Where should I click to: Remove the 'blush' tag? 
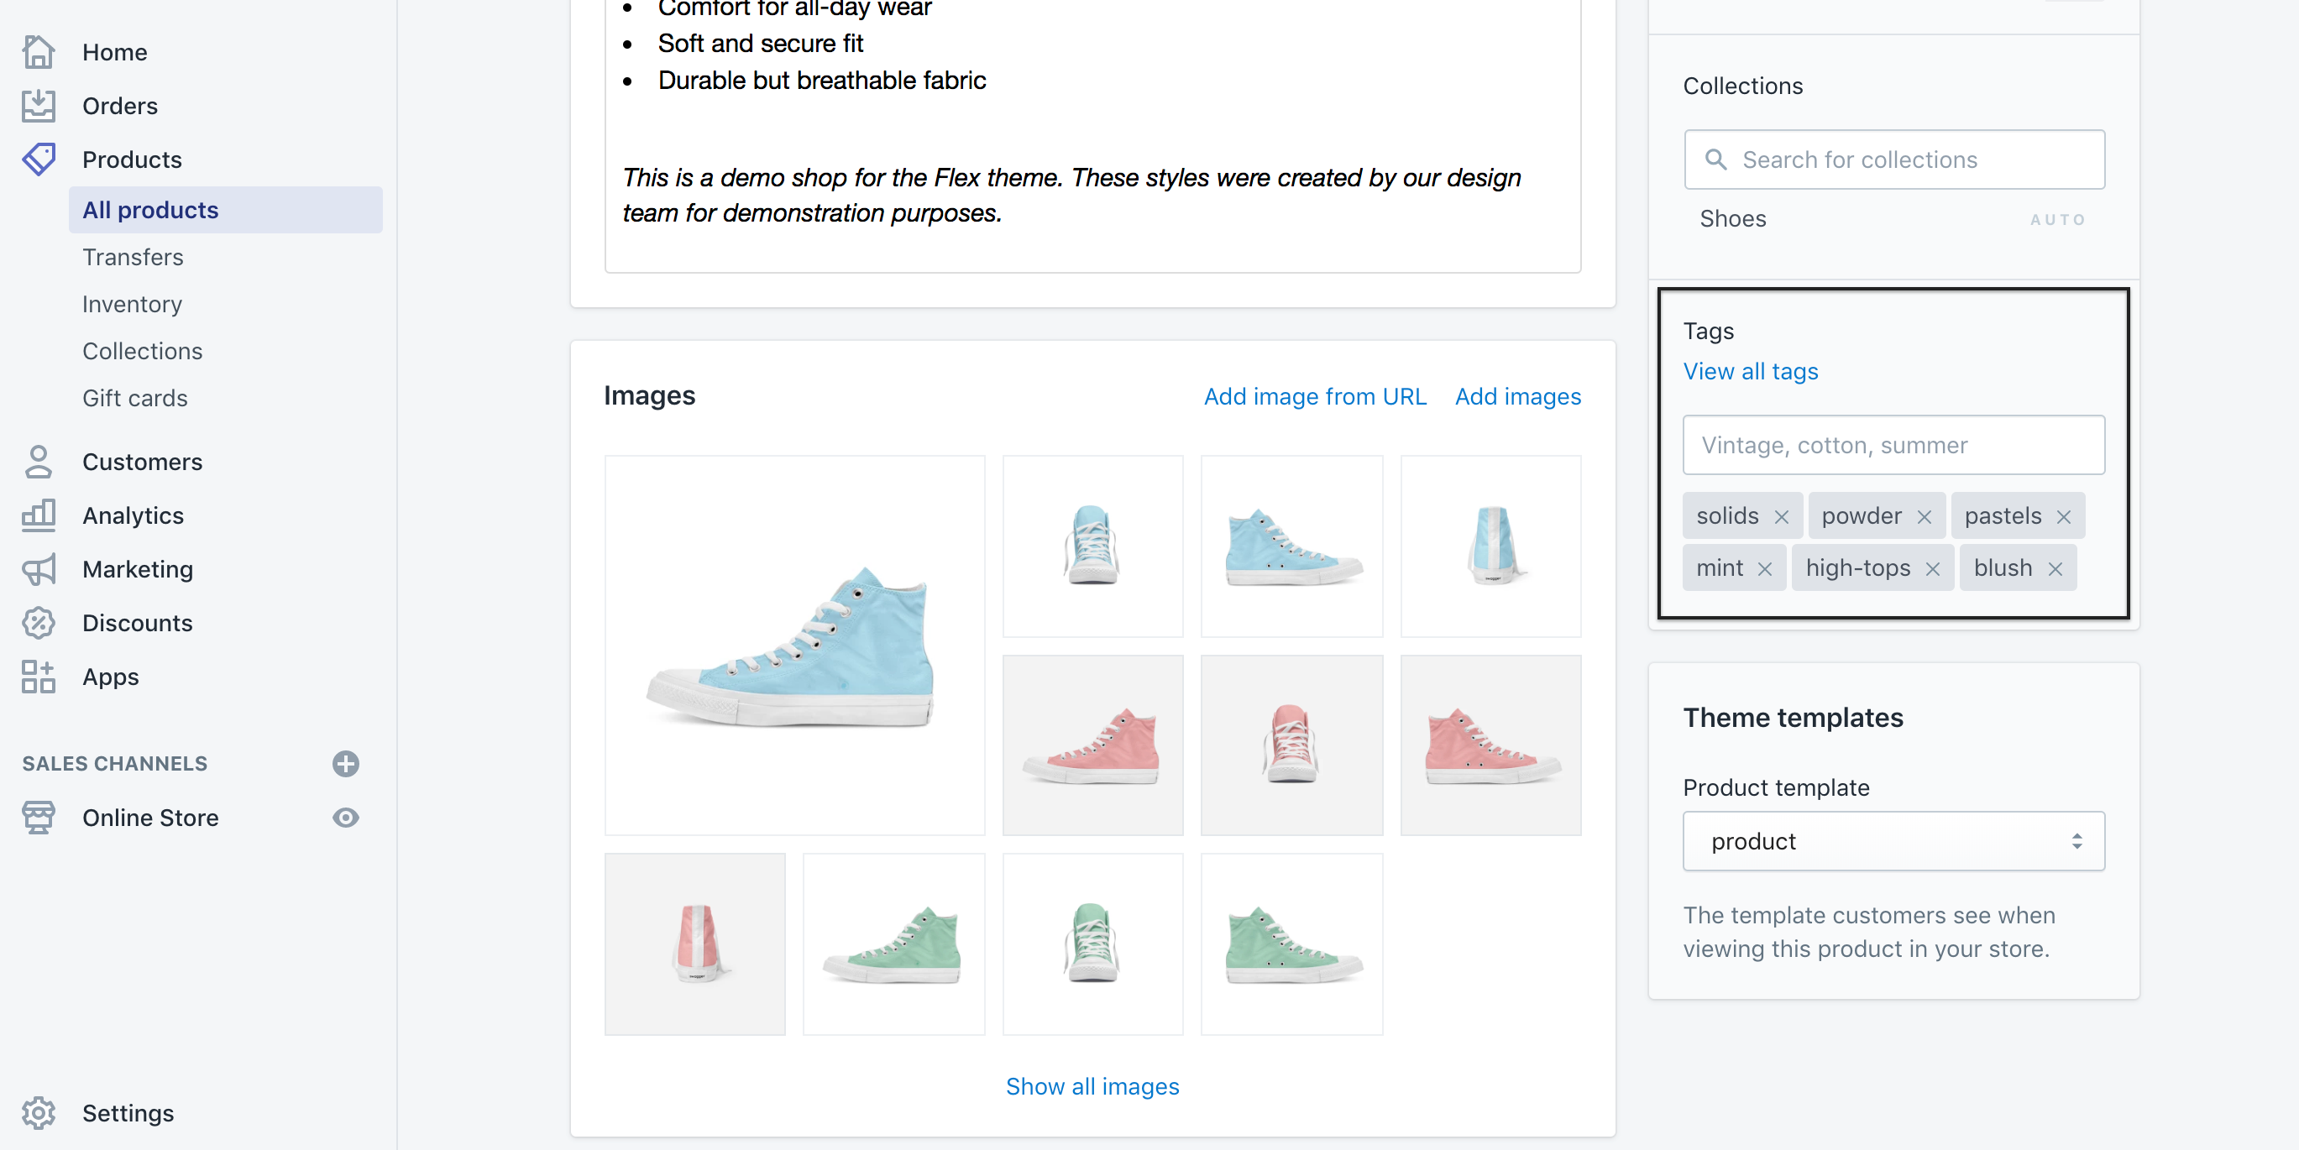(2055, 569)
